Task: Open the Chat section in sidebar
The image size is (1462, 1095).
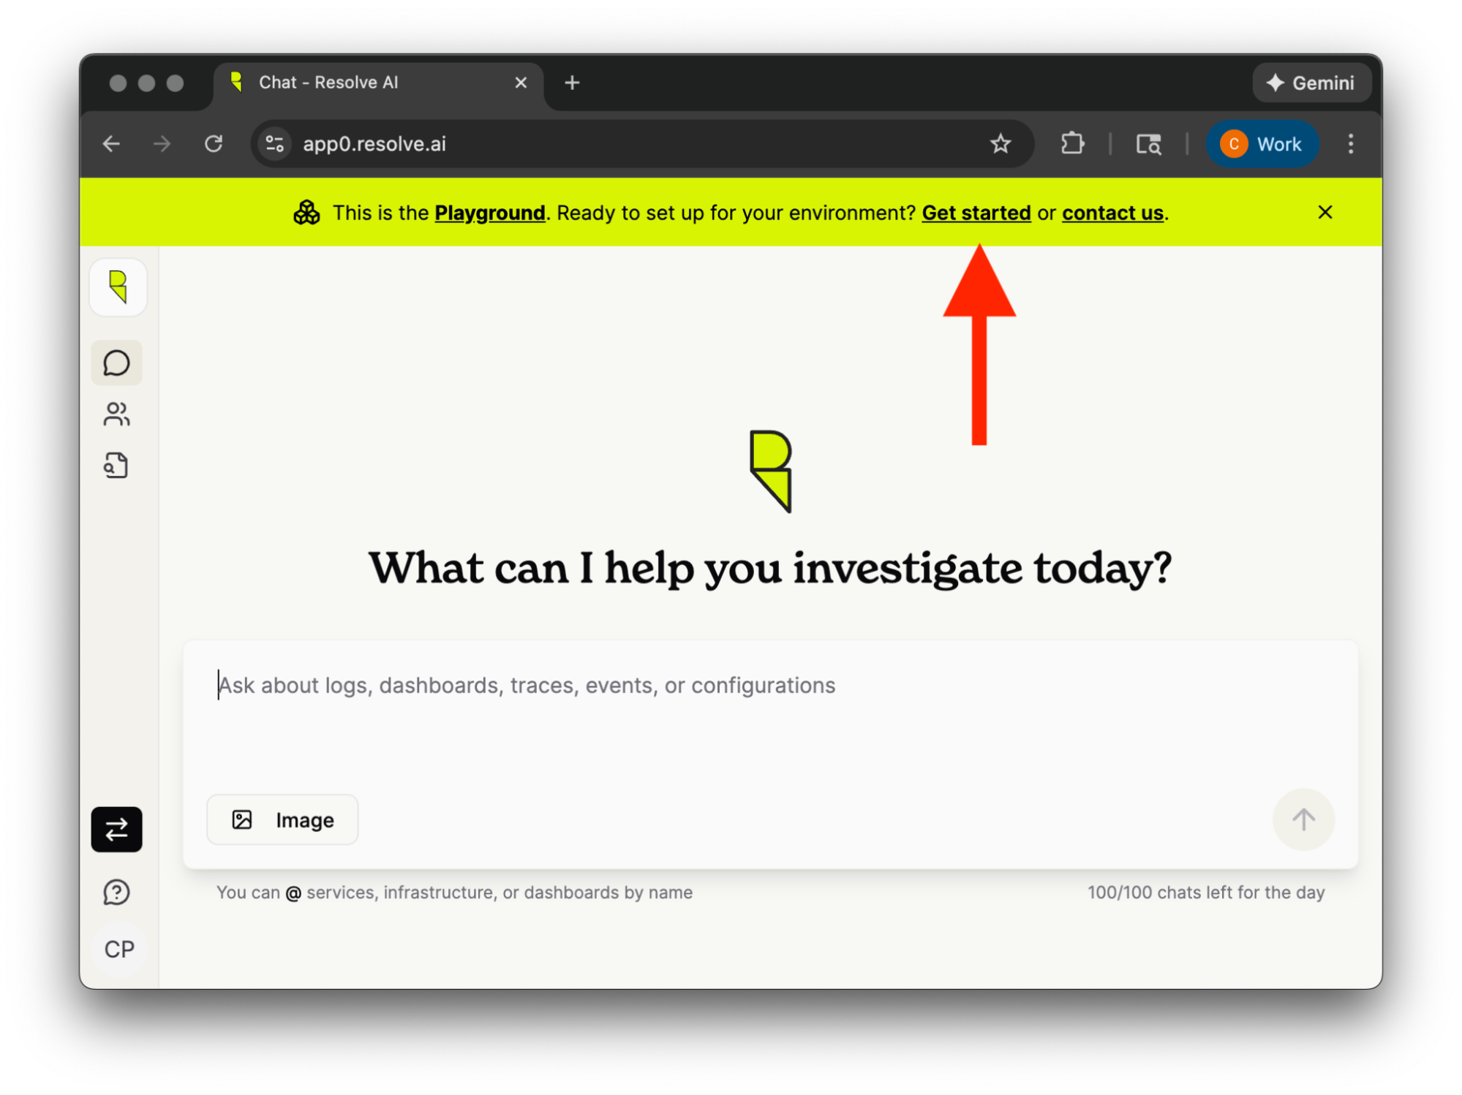Action: coord(117,363)
